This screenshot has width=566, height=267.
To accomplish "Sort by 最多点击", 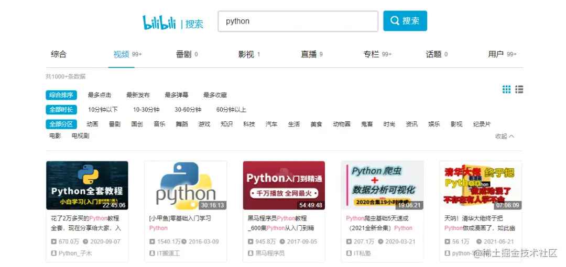I will click(100, 95).
